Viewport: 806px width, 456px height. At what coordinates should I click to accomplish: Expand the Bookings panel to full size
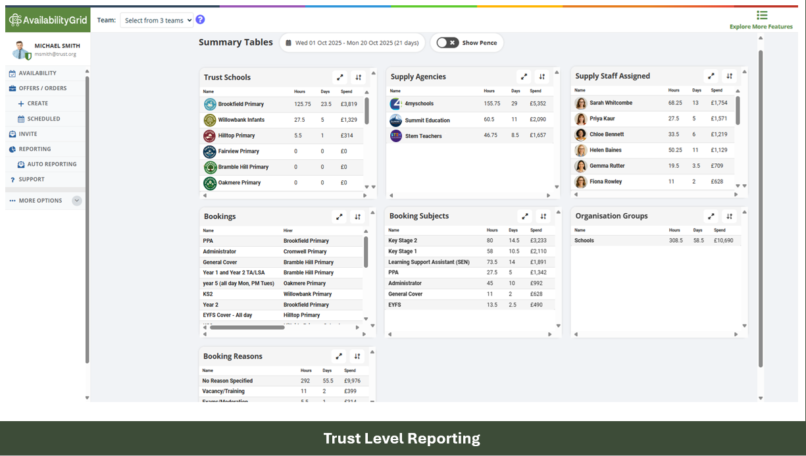[340, 216]
